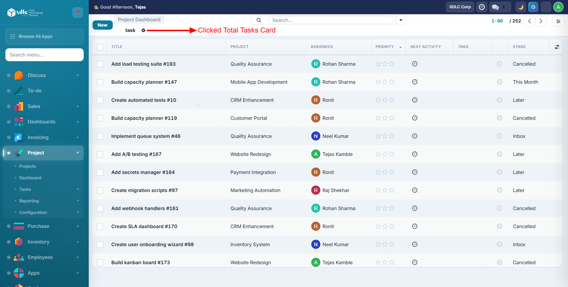Open Projects submenu item
Viewport: 568px width, 287px height.
coord(28,166)
